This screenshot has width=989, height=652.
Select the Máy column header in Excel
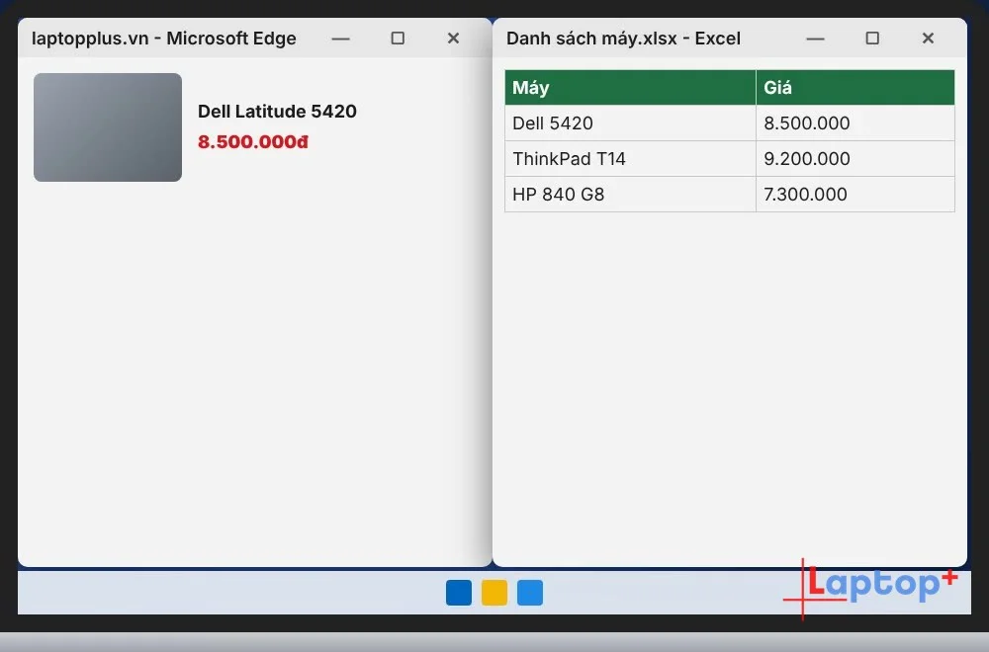(630, 88)
